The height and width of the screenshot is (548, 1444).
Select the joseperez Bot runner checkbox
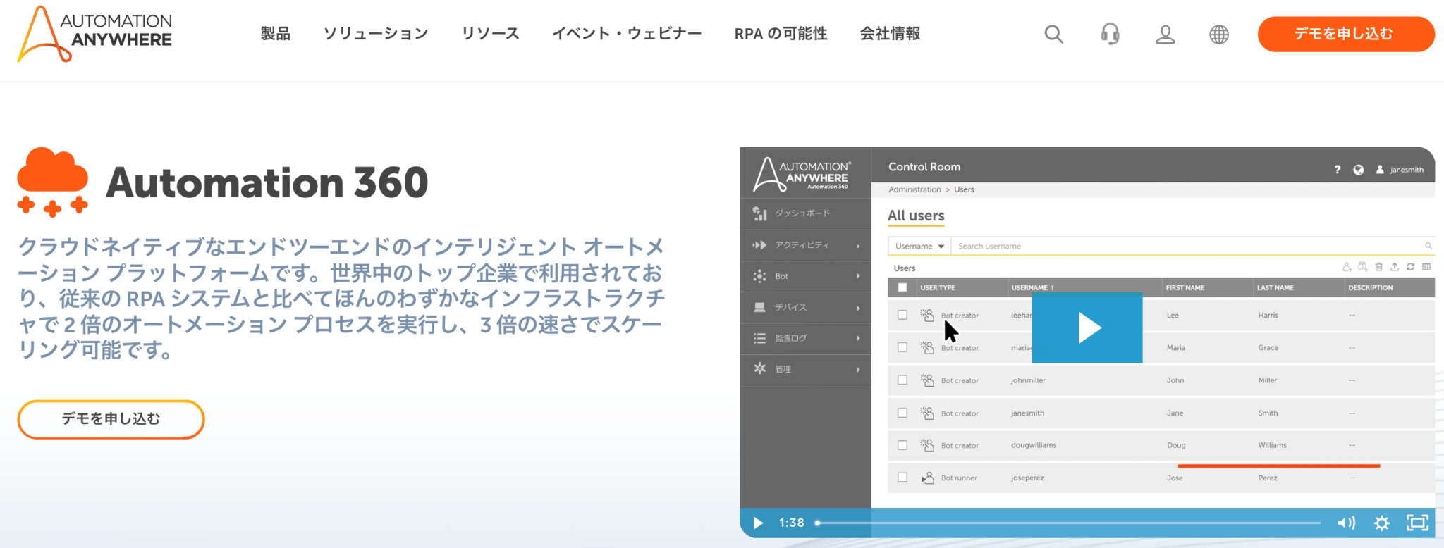(902, 478)
